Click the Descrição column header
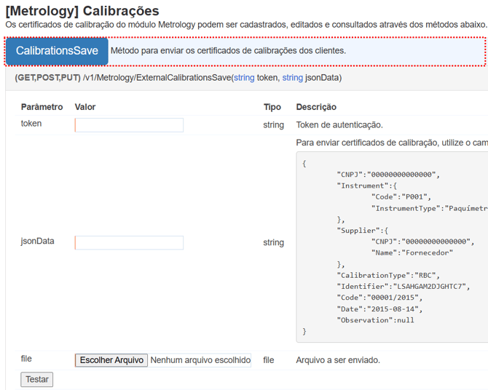 coord(316,107)
